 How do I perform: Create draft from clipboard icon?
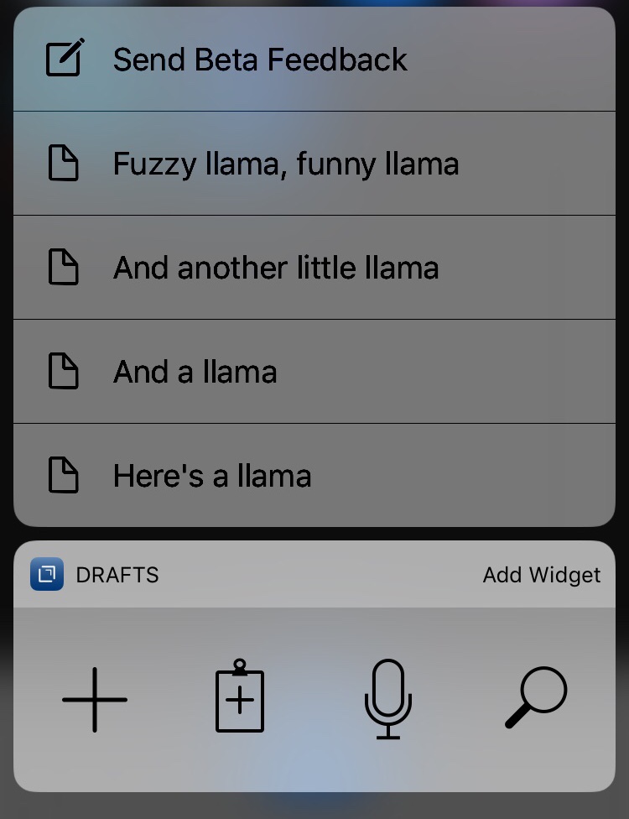pos(240,696)
